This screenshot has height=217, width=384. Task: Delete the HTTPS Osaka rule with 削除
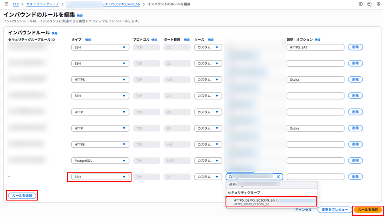pos(355,80)
